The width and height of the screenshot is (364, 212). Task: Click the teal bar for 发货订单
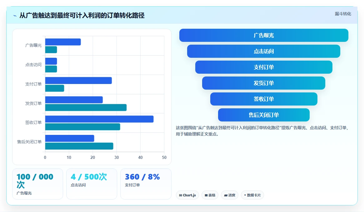click(x=86, y=107)
